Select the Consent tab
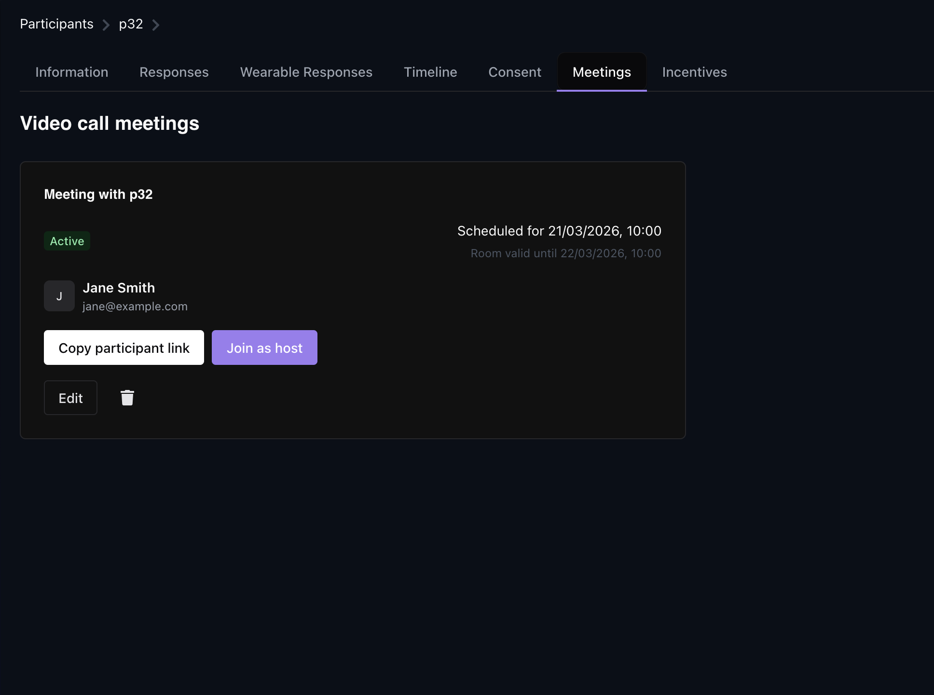The height and width of the screenshot is (695, 934). (x=514, y=72)
